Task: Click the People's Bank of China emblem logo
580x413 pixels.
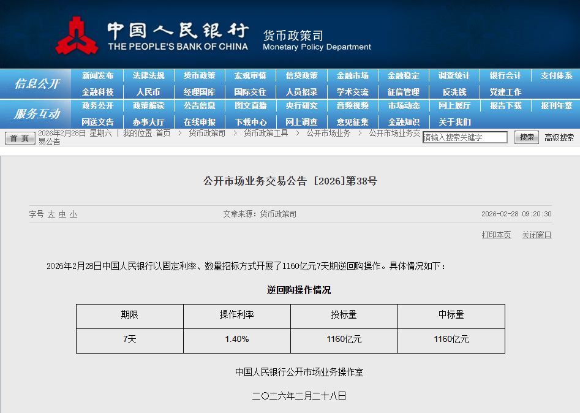Action: (77, 36)
